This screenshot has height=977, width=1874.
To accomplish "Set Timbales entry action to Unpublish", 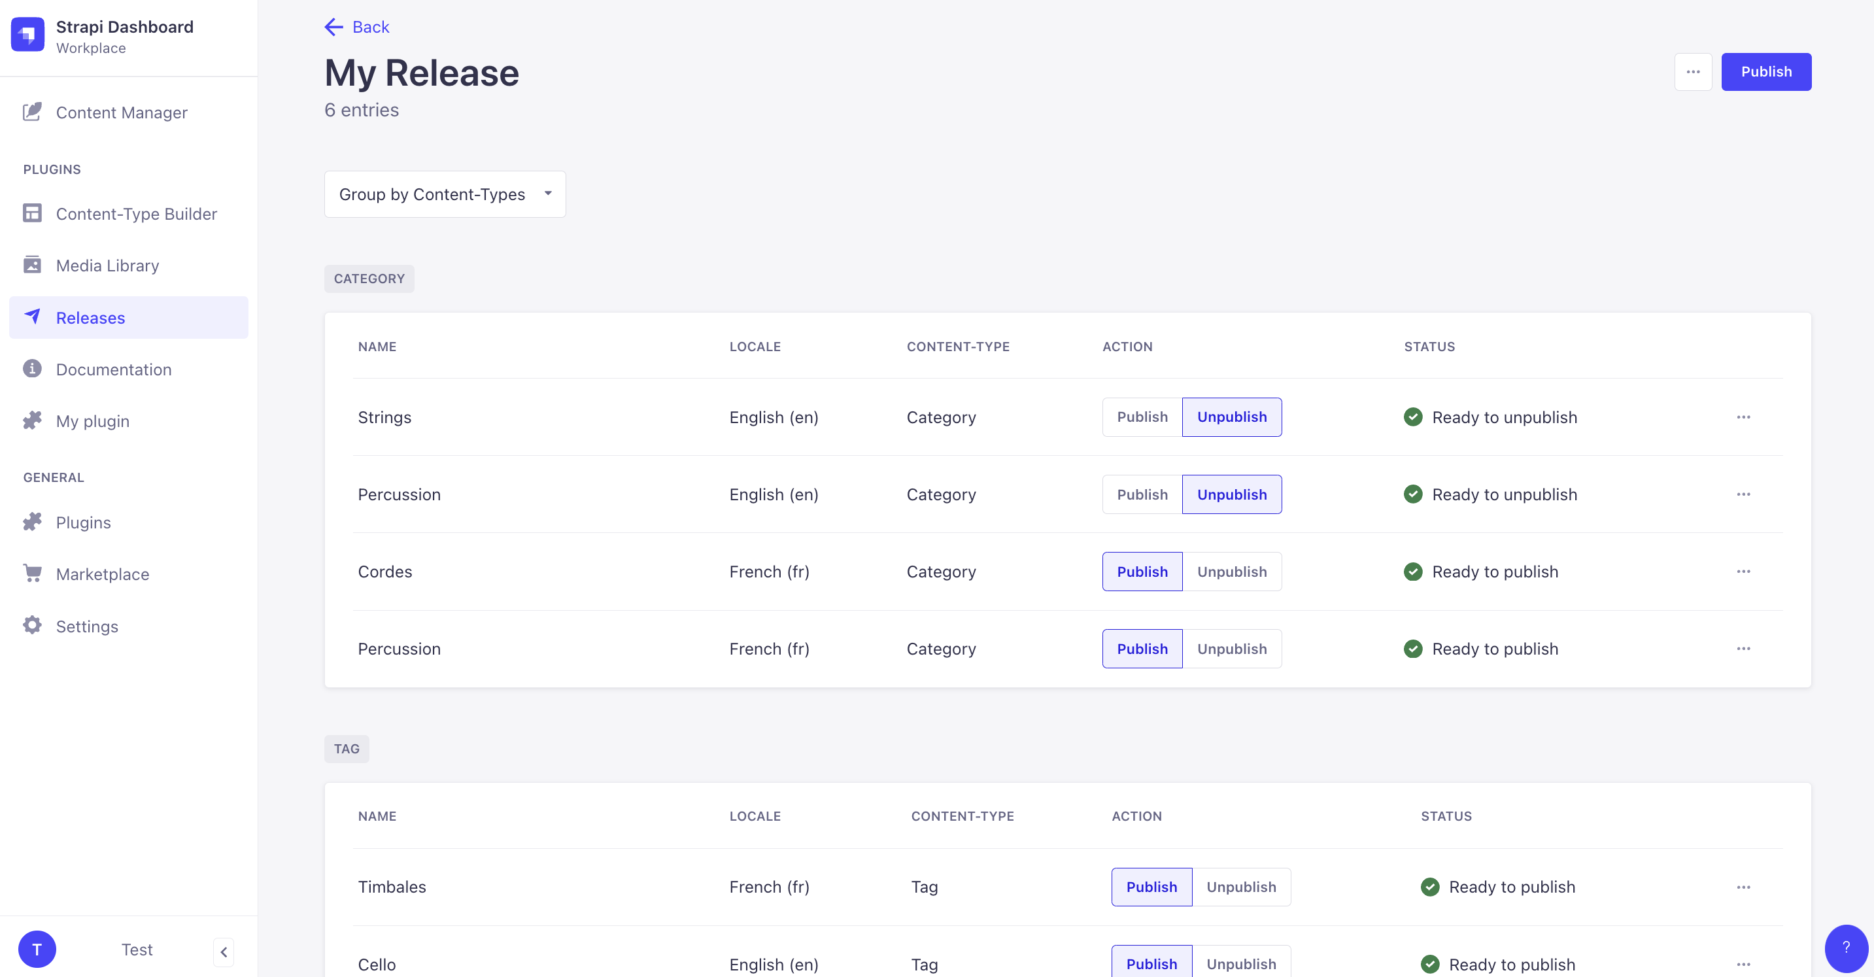I will [x=1240, y=887].
